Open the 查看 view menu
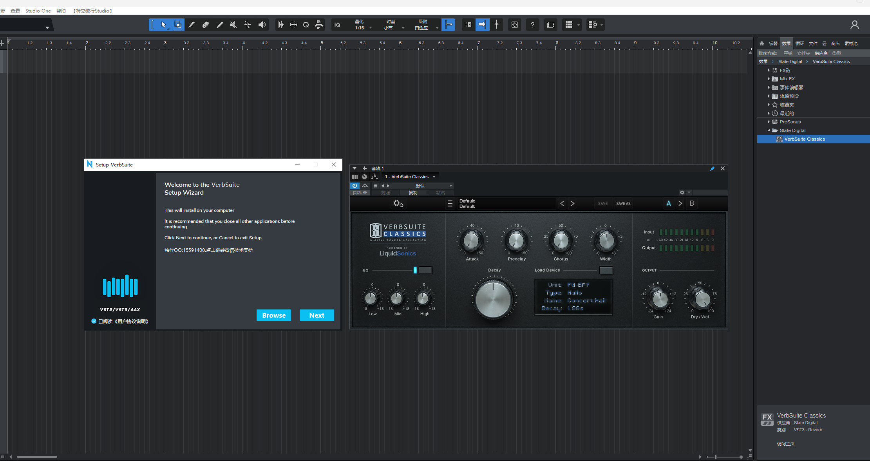The image size is (870, 461). click(x=15, y=11)
